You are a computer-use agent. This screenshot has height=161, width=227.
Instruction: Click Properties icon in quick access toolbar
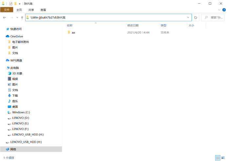point(11,4)
